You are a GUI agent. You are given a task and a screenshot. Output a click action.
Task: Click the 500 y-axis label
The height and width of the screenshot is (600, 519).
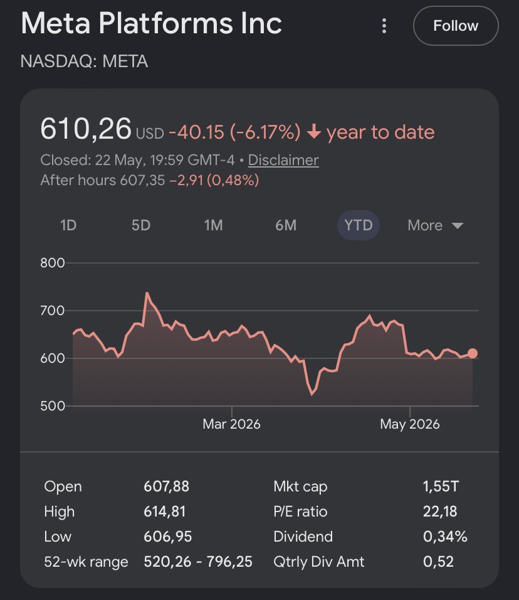[x=53, y=406]
